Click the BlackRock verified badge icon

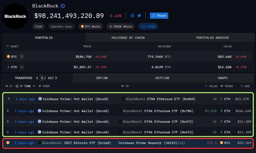click(63, 6)
